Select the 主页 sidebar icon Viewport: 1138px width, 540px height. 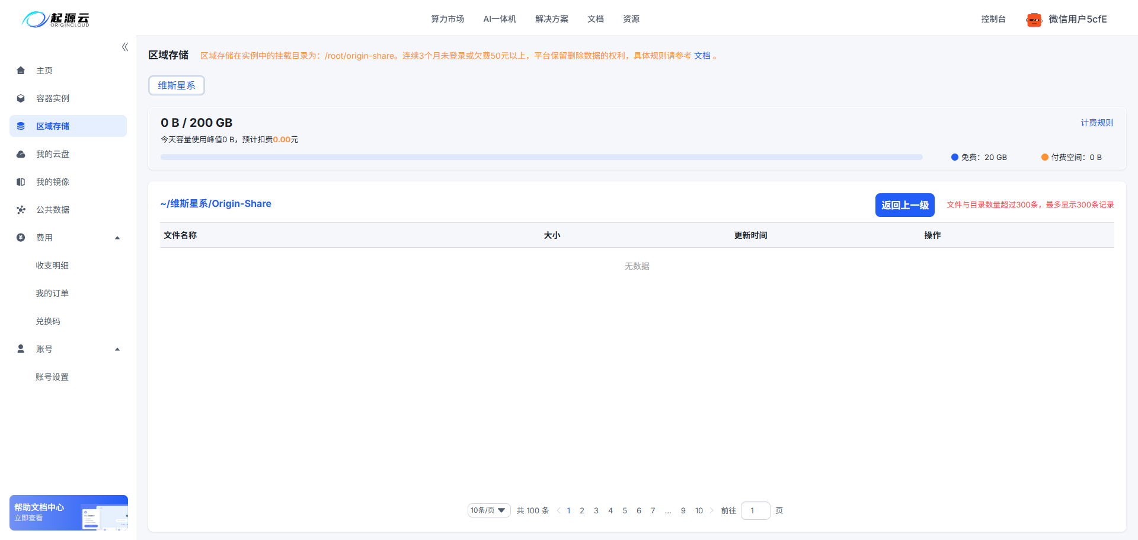[x=21, y=70]
